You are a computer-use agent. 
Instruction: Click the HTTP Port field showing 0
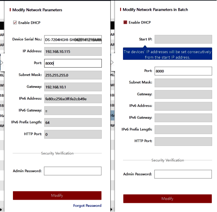[73, 134]
